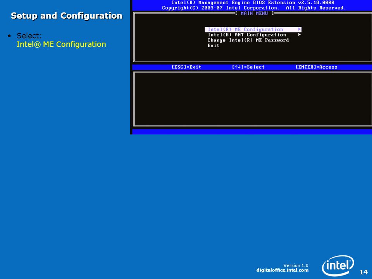Select Intel(R) ME Configuration menu entry
The image size is (372, 279).
click(253, 29)
